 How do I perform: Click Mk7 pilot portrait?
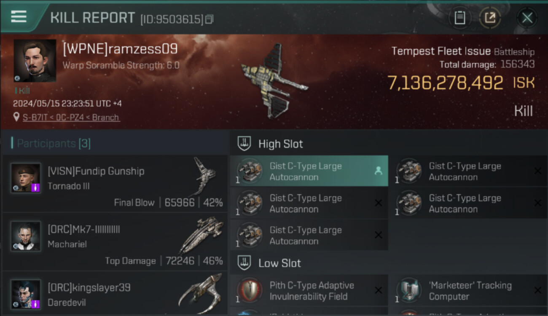(x=26, y=236)
